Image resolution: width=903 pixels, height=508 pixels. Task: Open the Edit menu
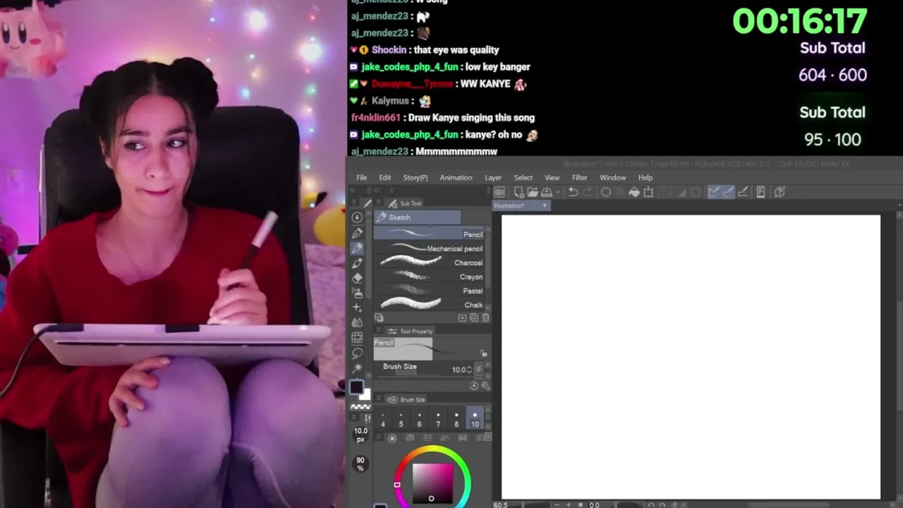pyautogui.click(x=385, y=178)
